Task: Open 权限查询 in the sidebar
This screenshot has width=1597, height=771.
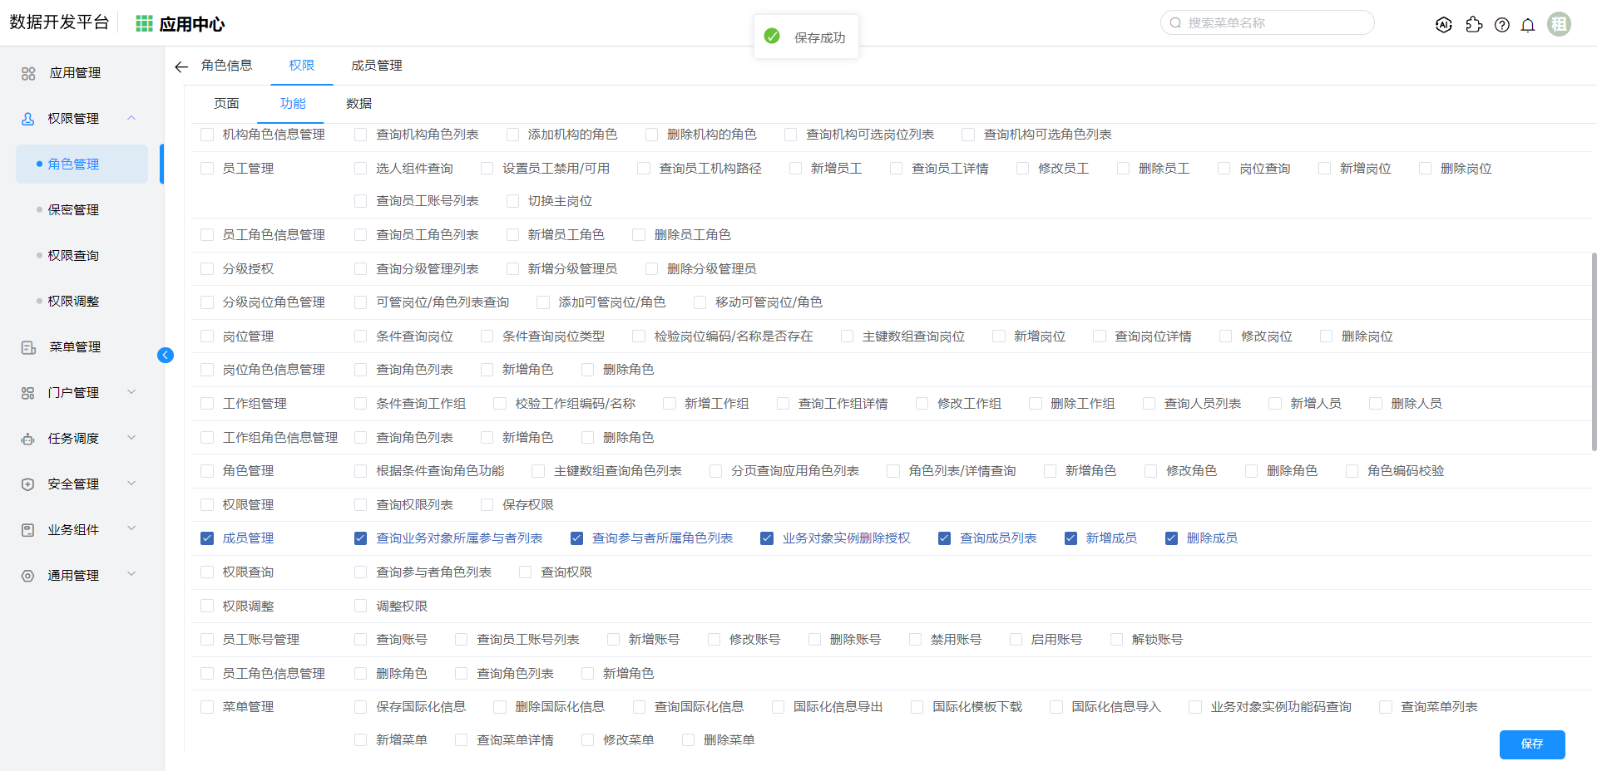Action: tap(73, 256)
